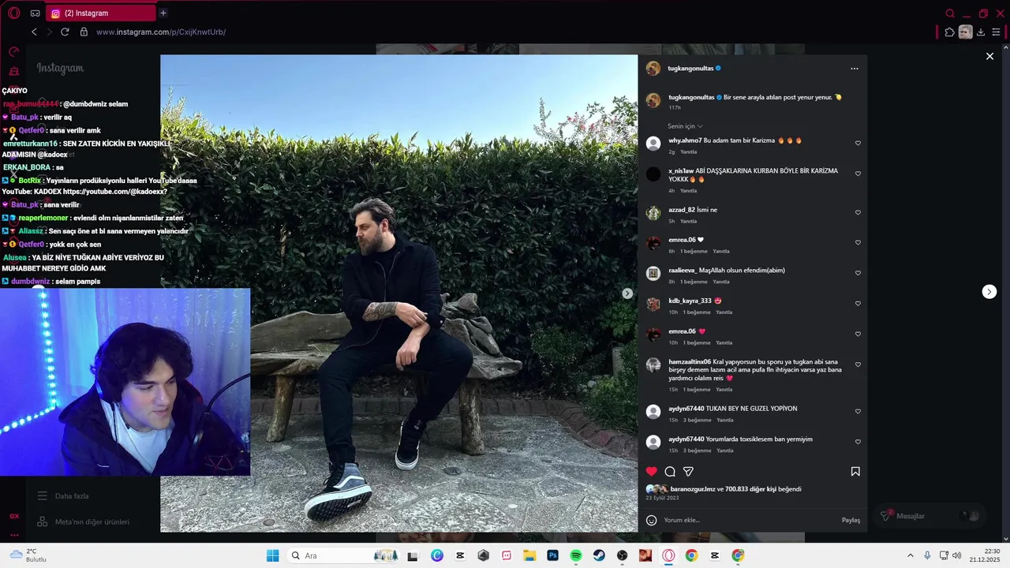The image size is (1010, 568).
Task: Open OBS Studio from the taskbar
Action: tap(622, 555)
